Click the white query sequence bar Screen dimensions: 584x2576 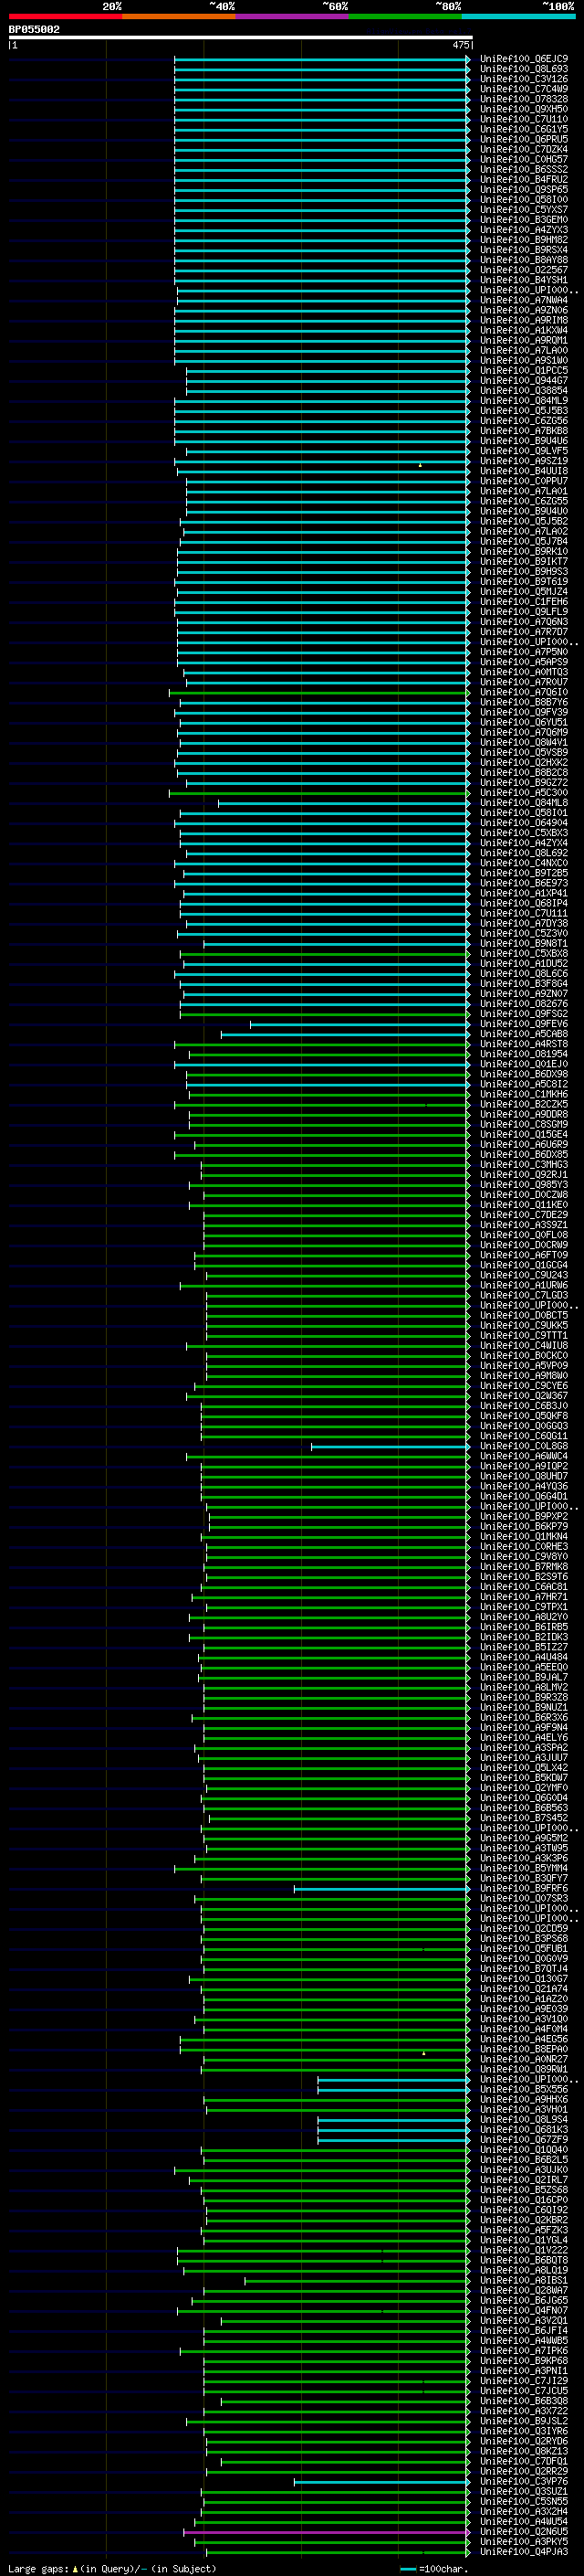click(241, 37)
